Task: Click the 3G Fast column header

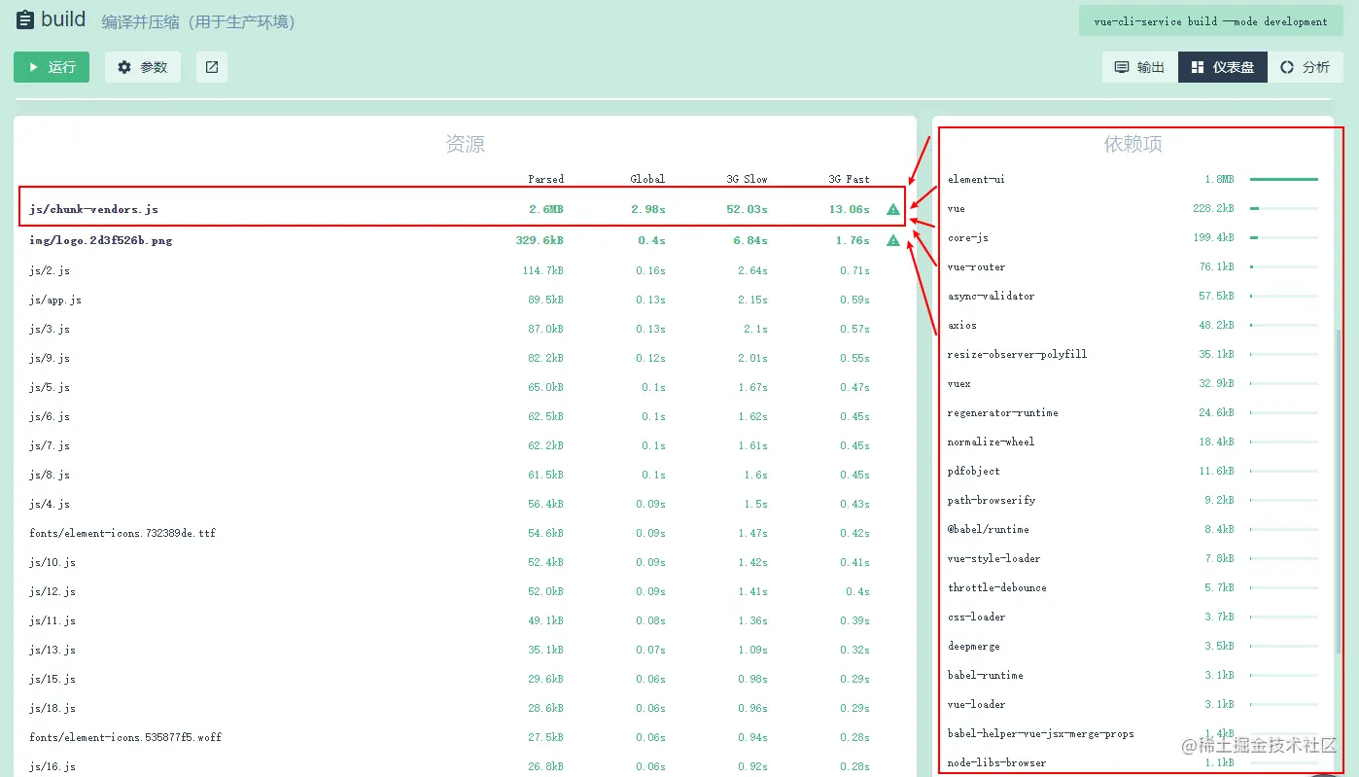Action: tap(849, 179)
